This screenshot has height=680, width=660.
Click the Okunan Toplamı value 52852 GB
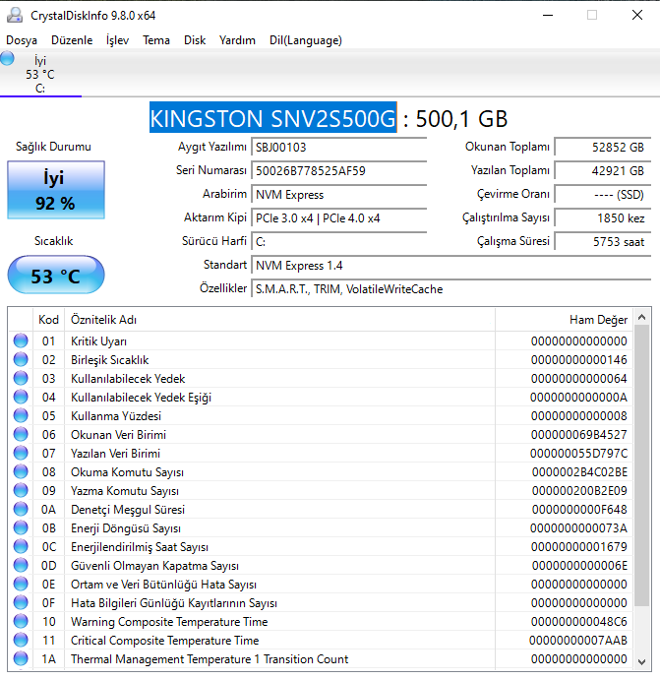pos(603,148)
